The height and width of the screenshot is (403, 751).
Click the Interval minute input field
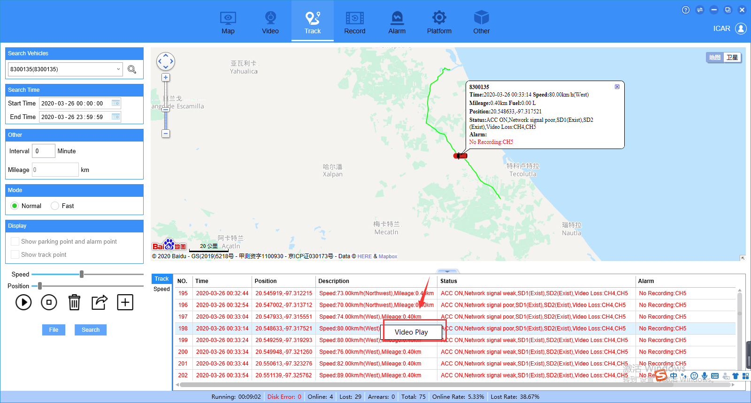44,151
